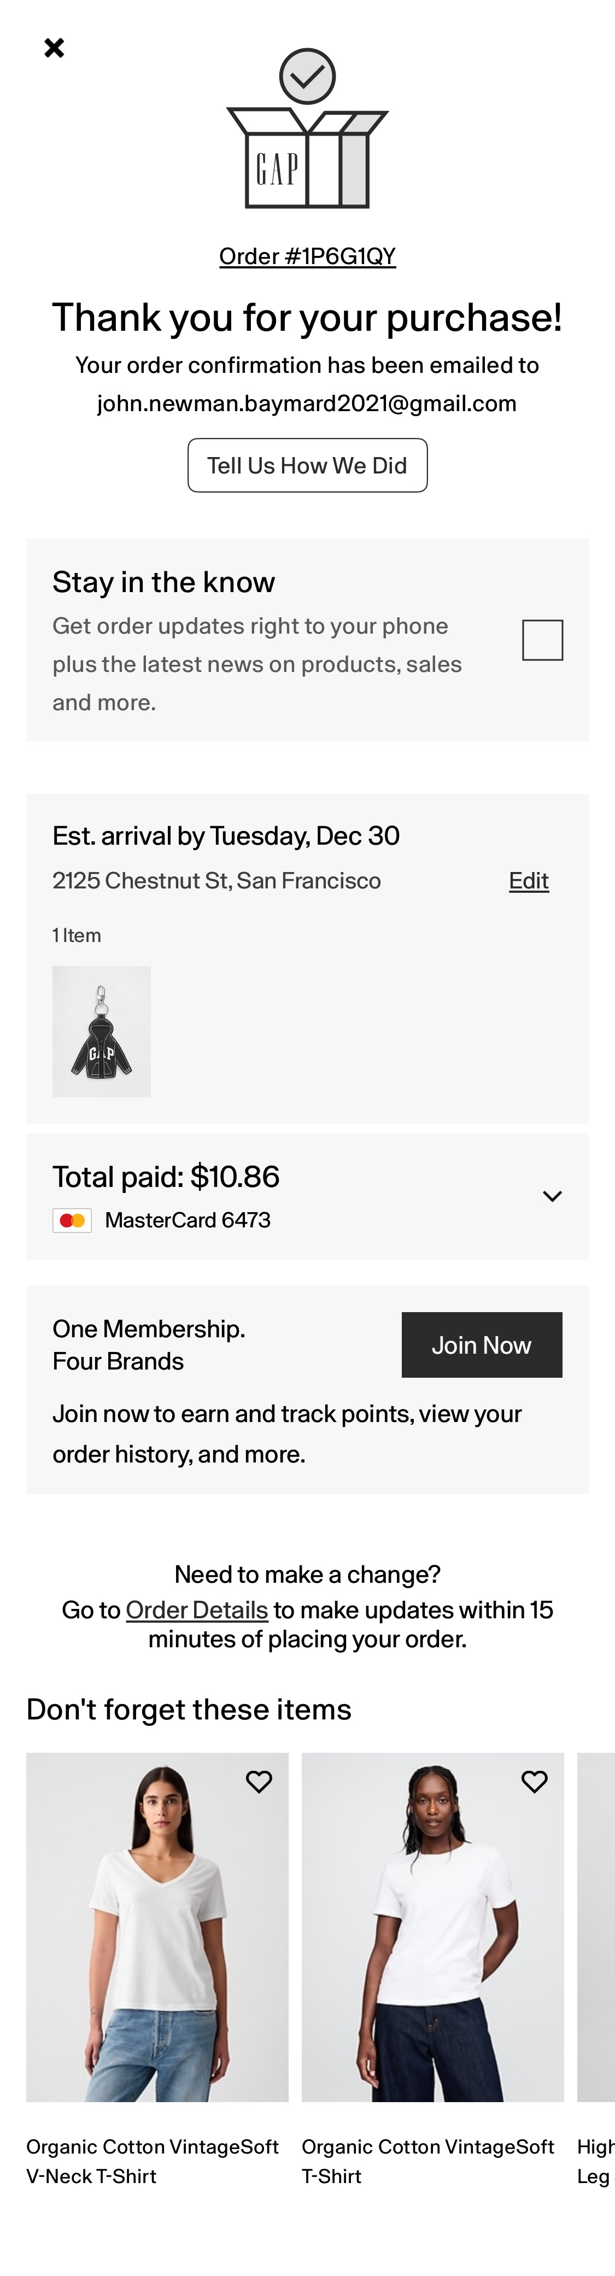Click the V-Neck T-Shirt product photo
The height and width of the screenshot is (2276, 615).
[156, 1926]
